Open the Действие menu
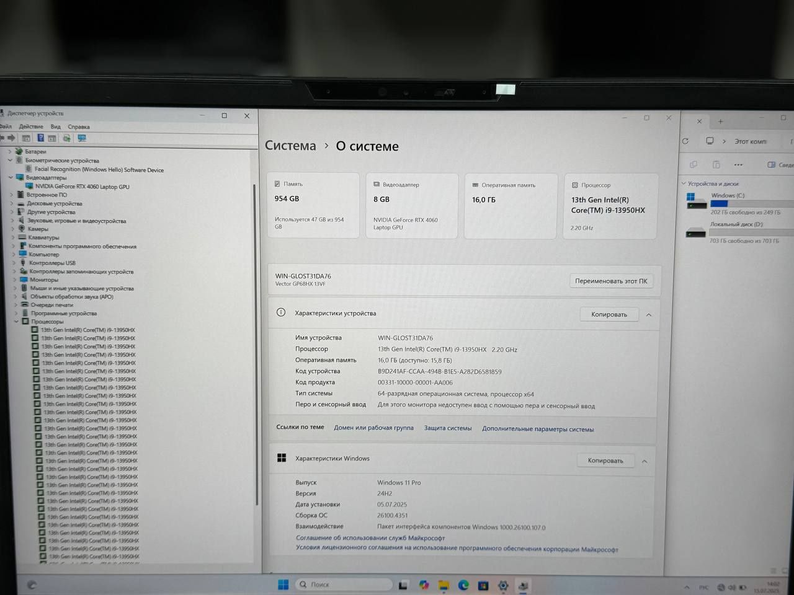Image resolution: width=794 pixels, height=595 pixels. pyautogui.click(x=31, y=126)
